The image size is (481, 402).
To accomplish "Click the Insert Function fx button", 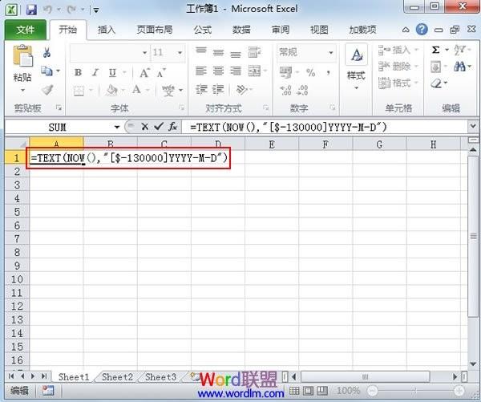I will tap(172, 127).
